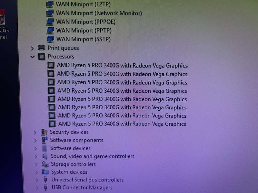This screenshot has width=258, height=193.
Task: Expand the System devices node
Action: point(36,172)
